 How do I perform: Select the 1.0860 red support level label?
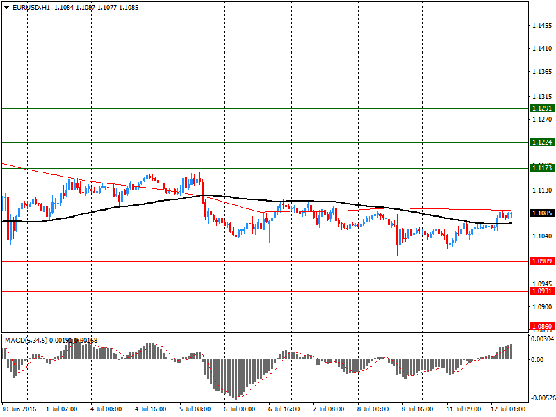(542, 326)
